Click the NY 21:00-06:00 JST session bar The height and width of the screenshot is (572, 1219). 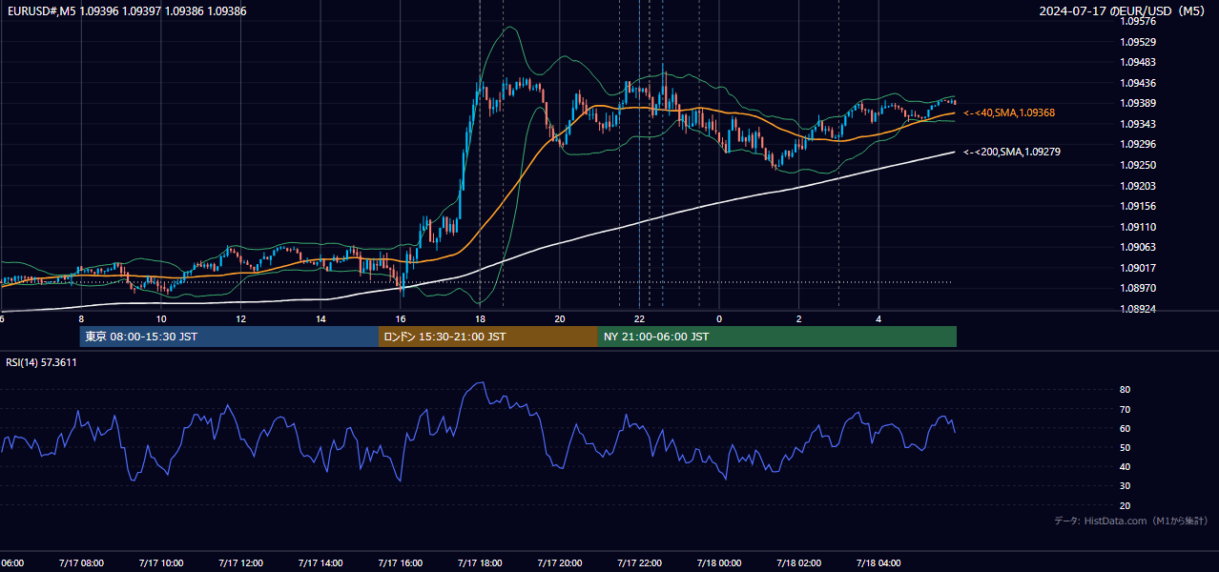coord(777,337)
